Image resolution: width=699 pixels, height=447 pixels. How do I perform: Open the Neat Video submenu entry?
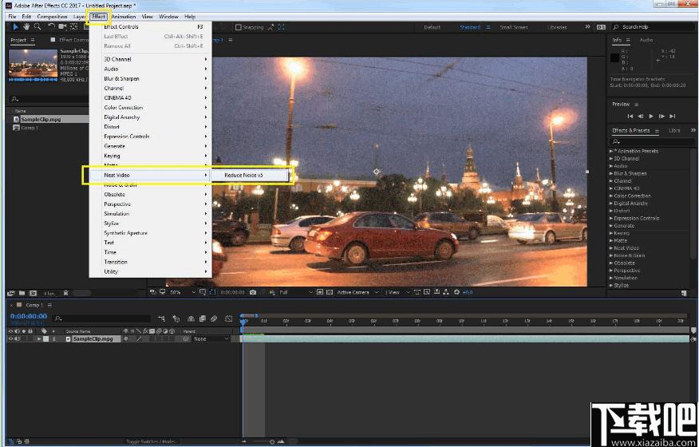[x=150, y=176]
